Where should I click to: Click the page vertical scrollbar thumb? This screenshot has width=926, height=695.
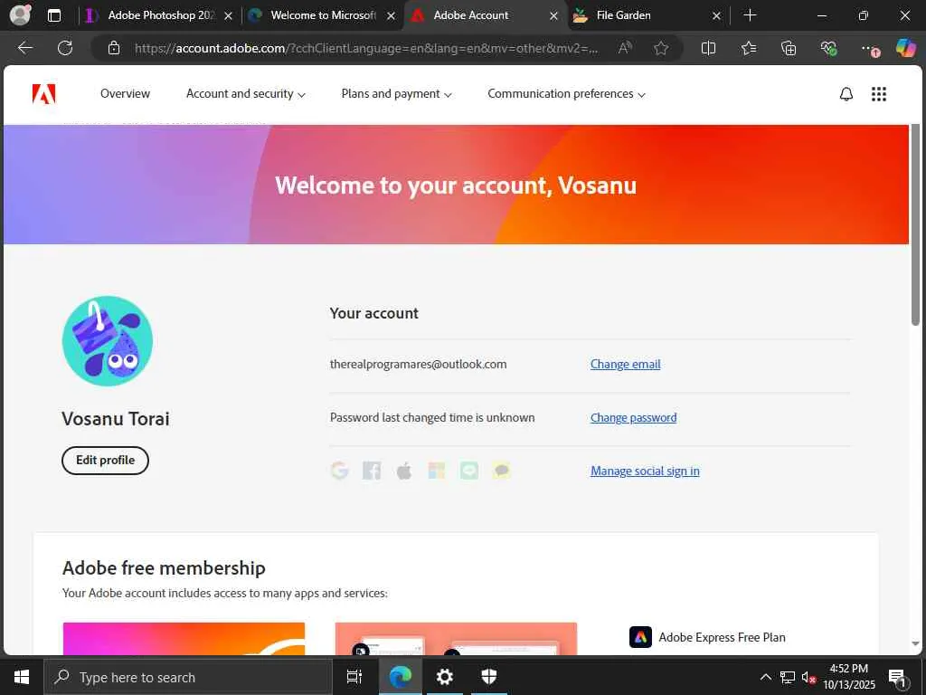(915, 224)
